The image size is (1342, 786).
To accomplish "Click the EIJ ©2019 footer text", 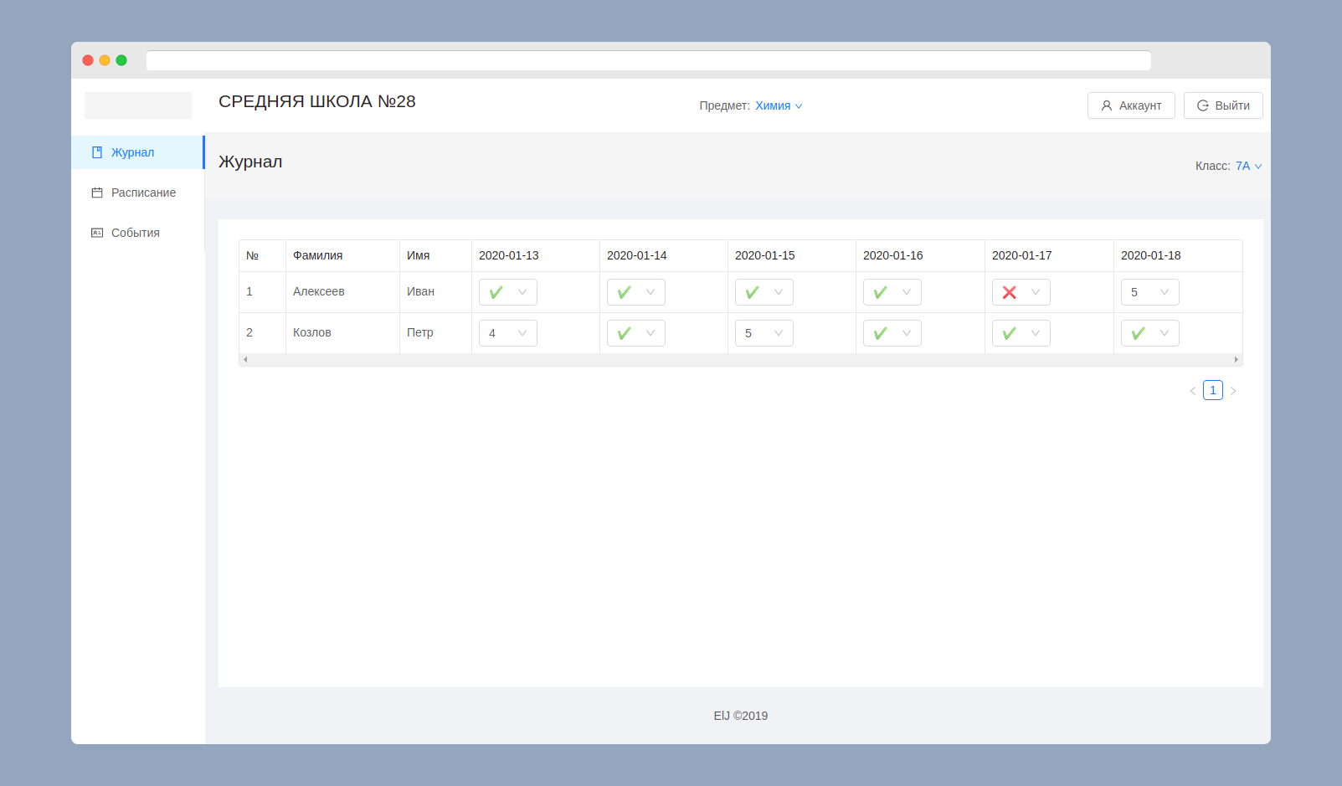I will pos(741,716).
